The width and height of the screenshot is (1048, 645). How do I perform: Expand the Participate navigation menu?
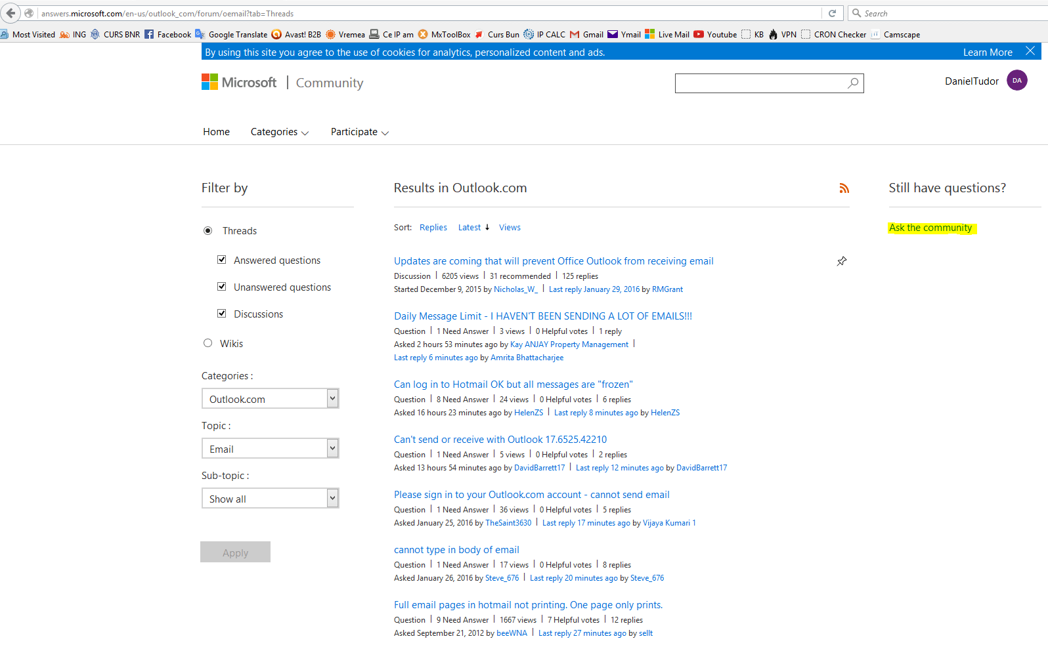360,132
